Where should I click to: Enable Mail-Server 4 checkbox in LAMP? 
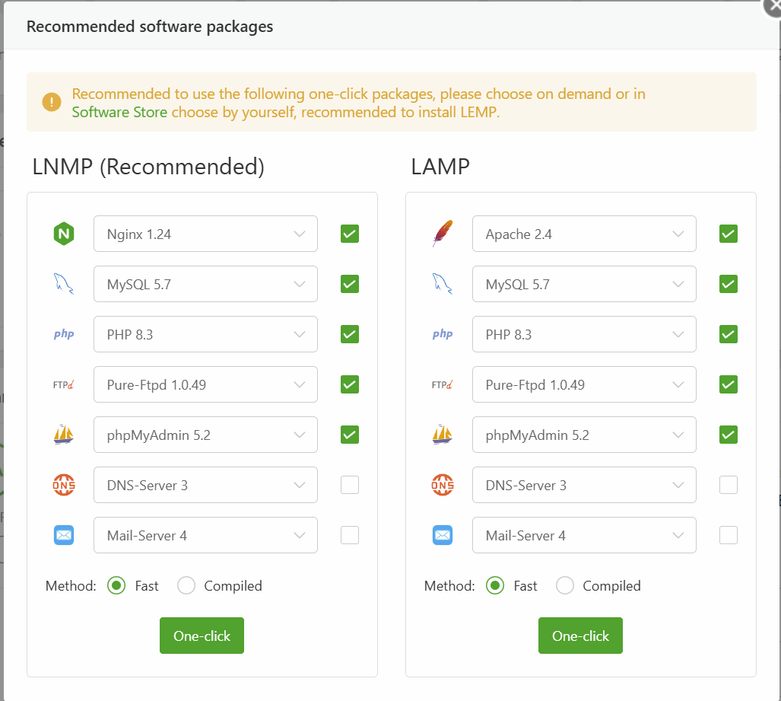(x=729, y=535)
